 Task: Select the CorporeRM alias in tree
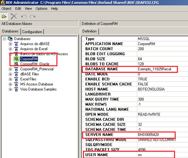pyautogui.click(x=29, y=59)
